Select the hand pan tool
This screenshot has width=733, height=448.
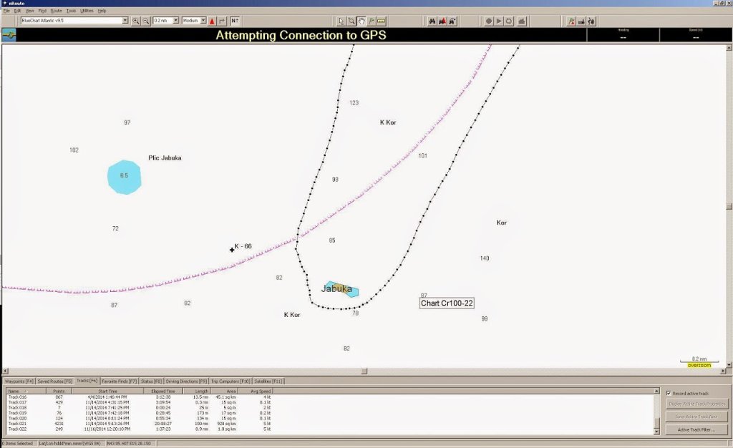point(361,21)
